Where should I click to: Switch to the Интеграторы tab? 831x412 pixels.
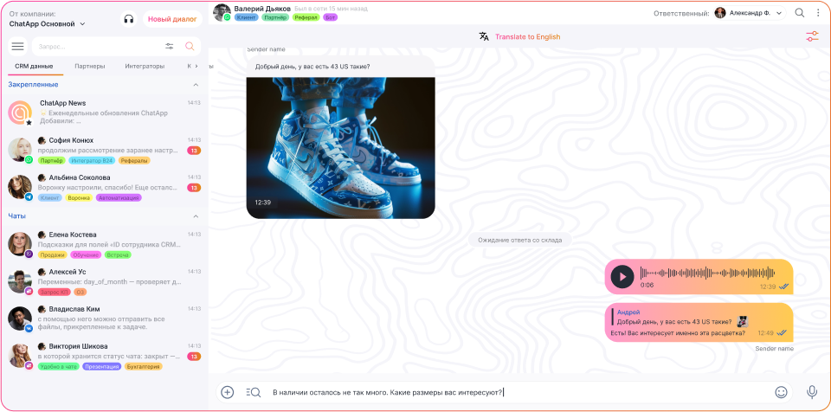pos(144,66)
